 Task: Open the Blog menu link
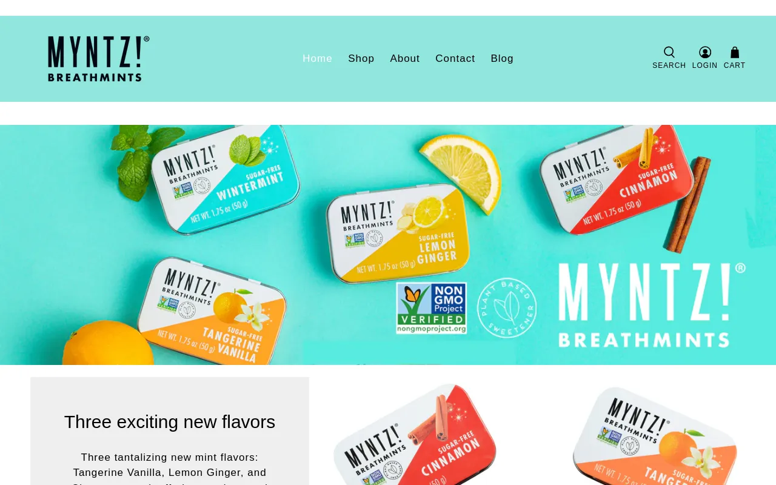(502, 59)
